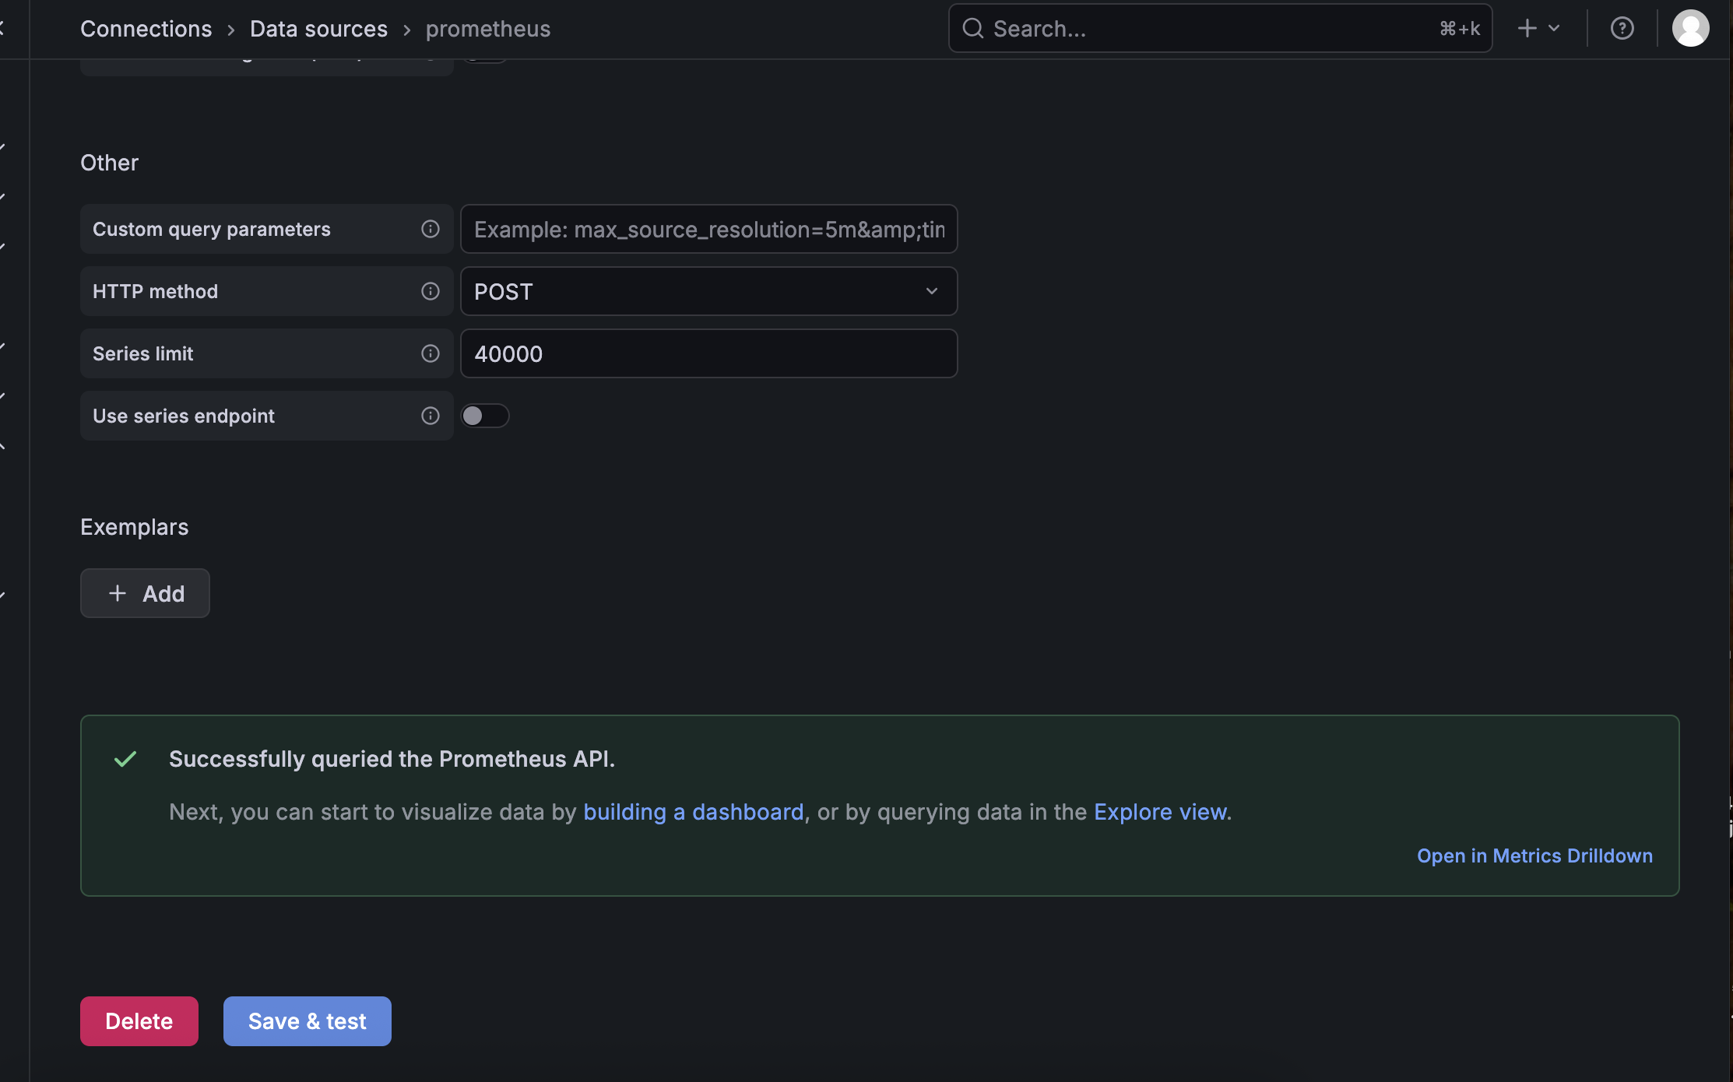1733x1082 pixels.
Task: Click the search magnifier icon
Action: pos(973,29)
